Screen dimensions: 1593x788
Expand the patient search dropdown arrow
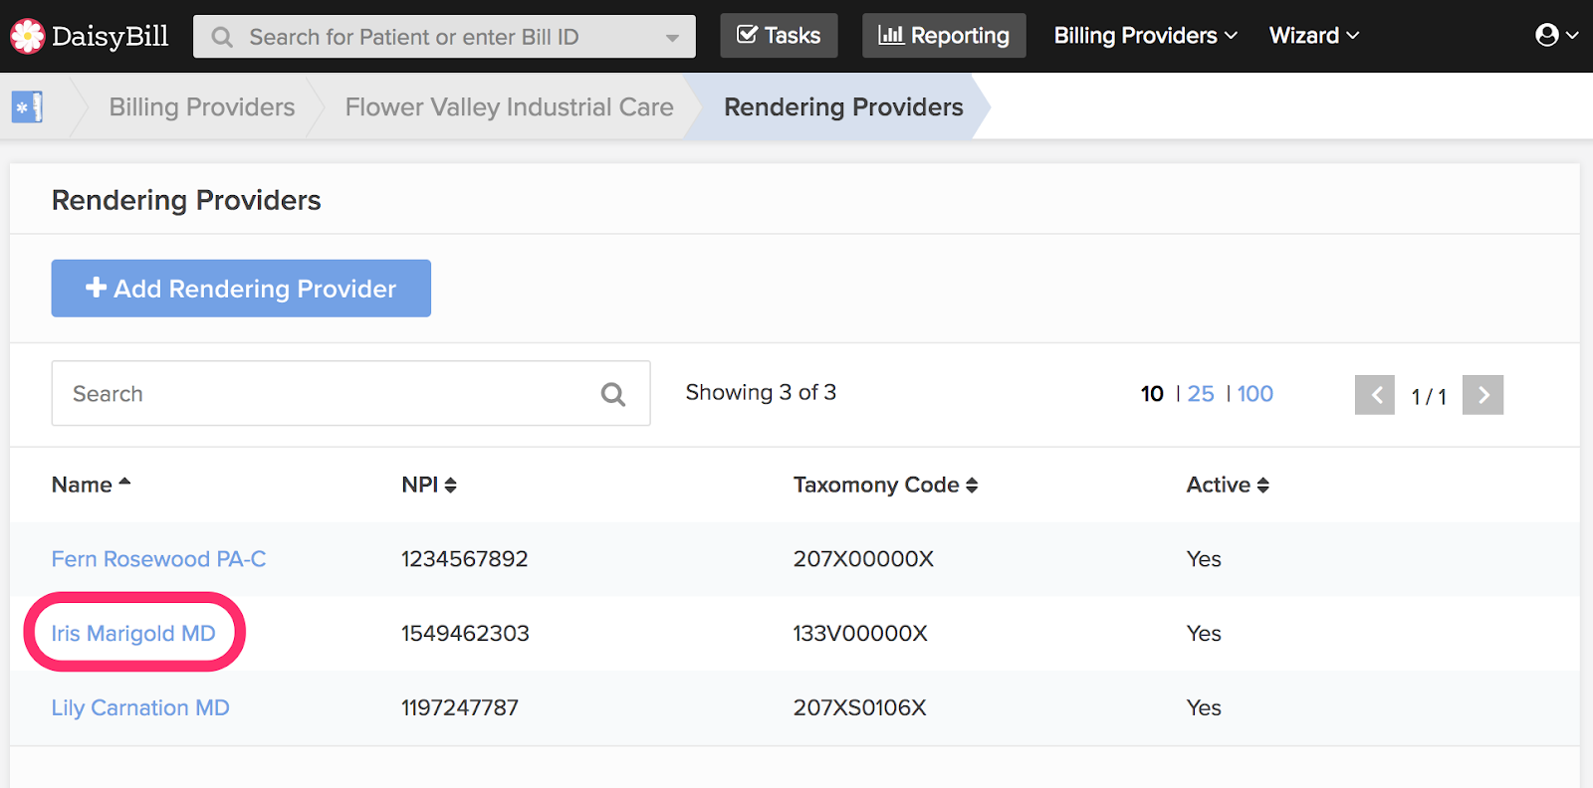673,38
